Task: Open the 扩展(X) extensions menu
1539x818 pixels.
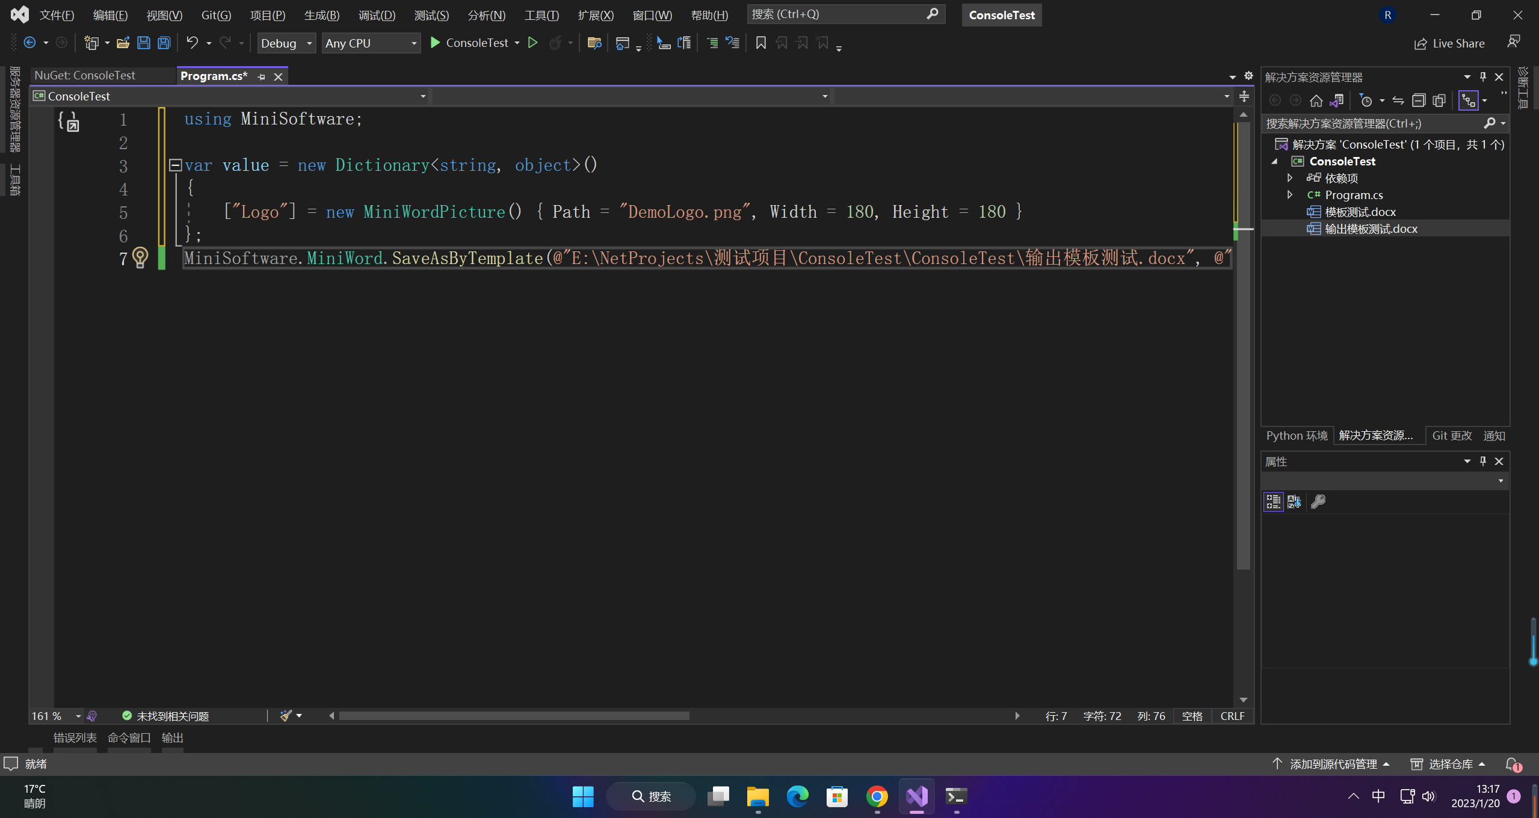Action: 596,15
